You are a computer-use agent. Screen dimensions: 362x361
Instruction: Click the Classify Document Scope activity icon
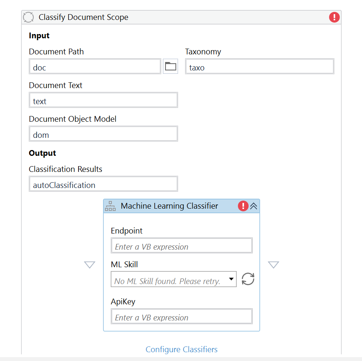click(x=28, y=17)
